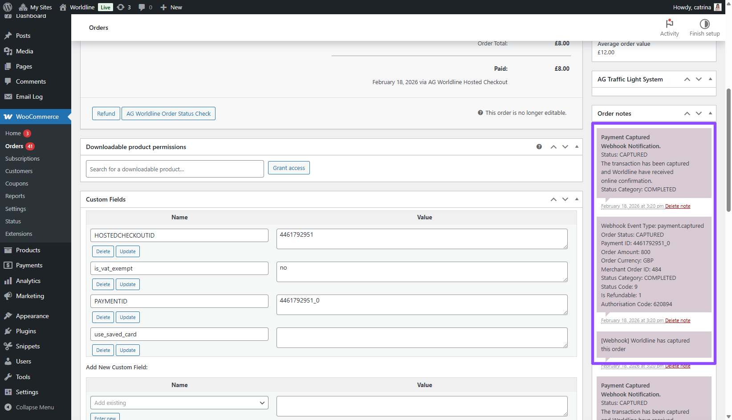
Task: Toggle the Custom Fields panel triangle
Action: 577,199
